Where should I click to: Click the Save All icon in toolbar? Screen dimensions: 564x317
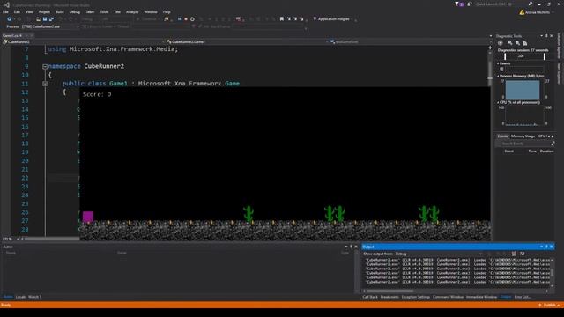click(x=51, y=19)
